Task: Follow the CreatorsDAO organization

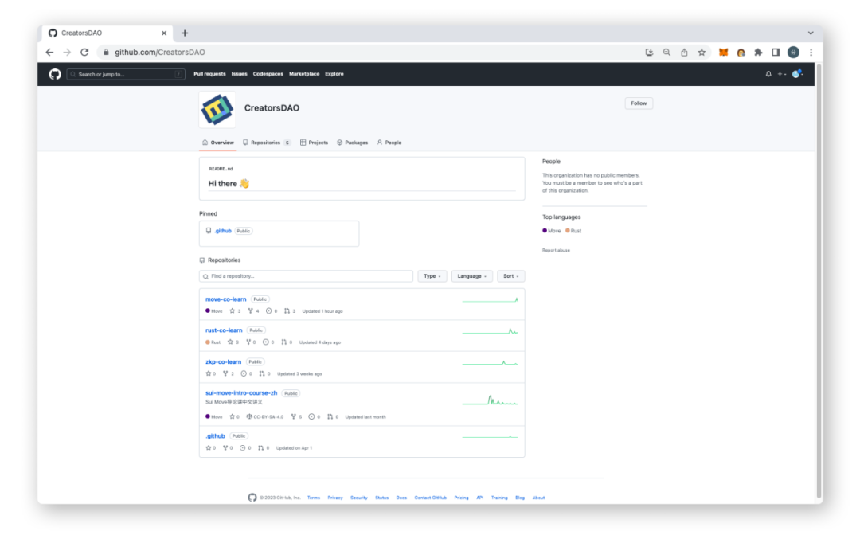Action: tap(639, 103)
